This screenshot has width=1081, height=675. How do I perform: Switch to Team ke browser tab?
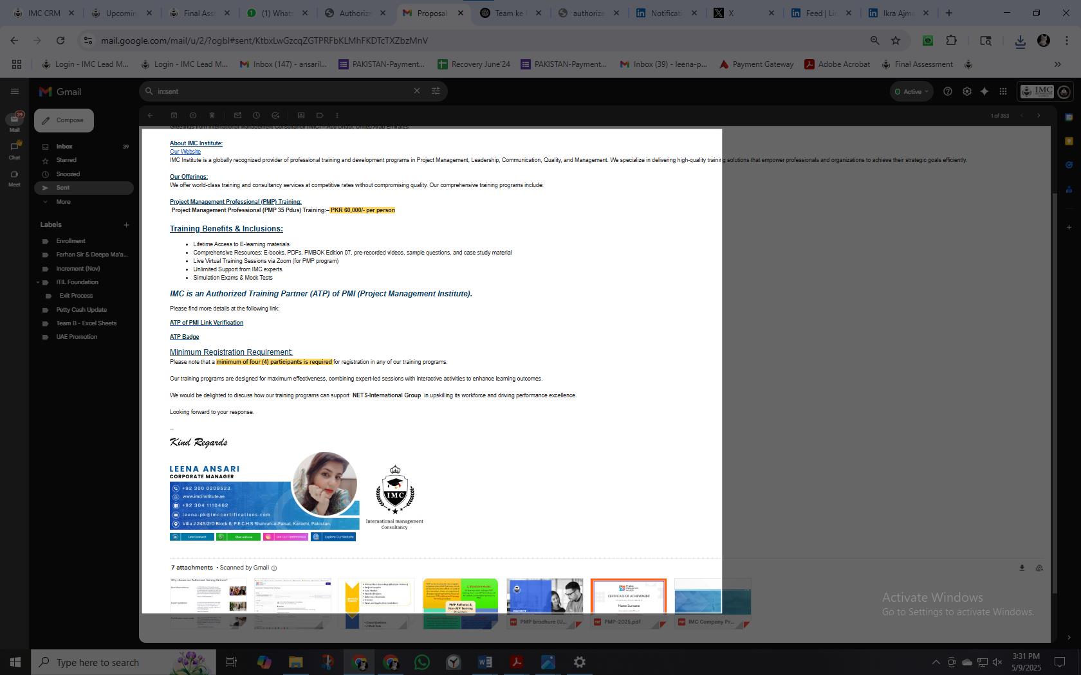512,13
